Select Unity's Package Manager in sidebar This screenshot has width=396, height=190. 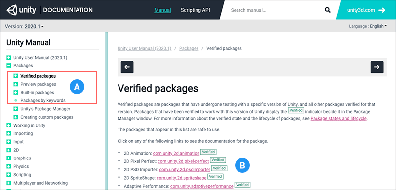(45, 109)
